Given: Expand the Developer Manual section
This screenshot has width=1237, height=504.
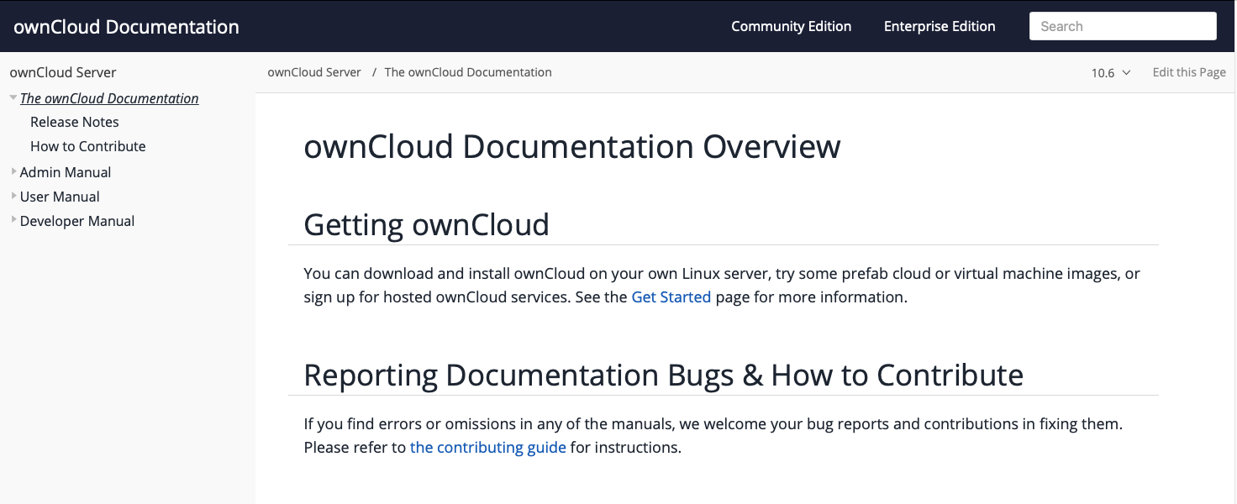Looking at the screenshot, I should (13, 221).
